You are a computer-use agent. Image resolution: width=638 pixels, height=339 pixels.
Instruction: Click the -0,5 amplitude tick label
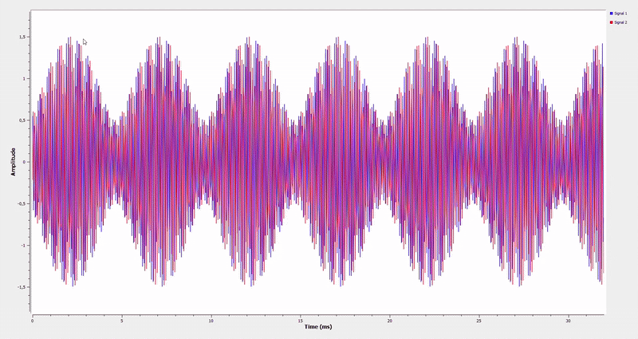tap(23, 203)
